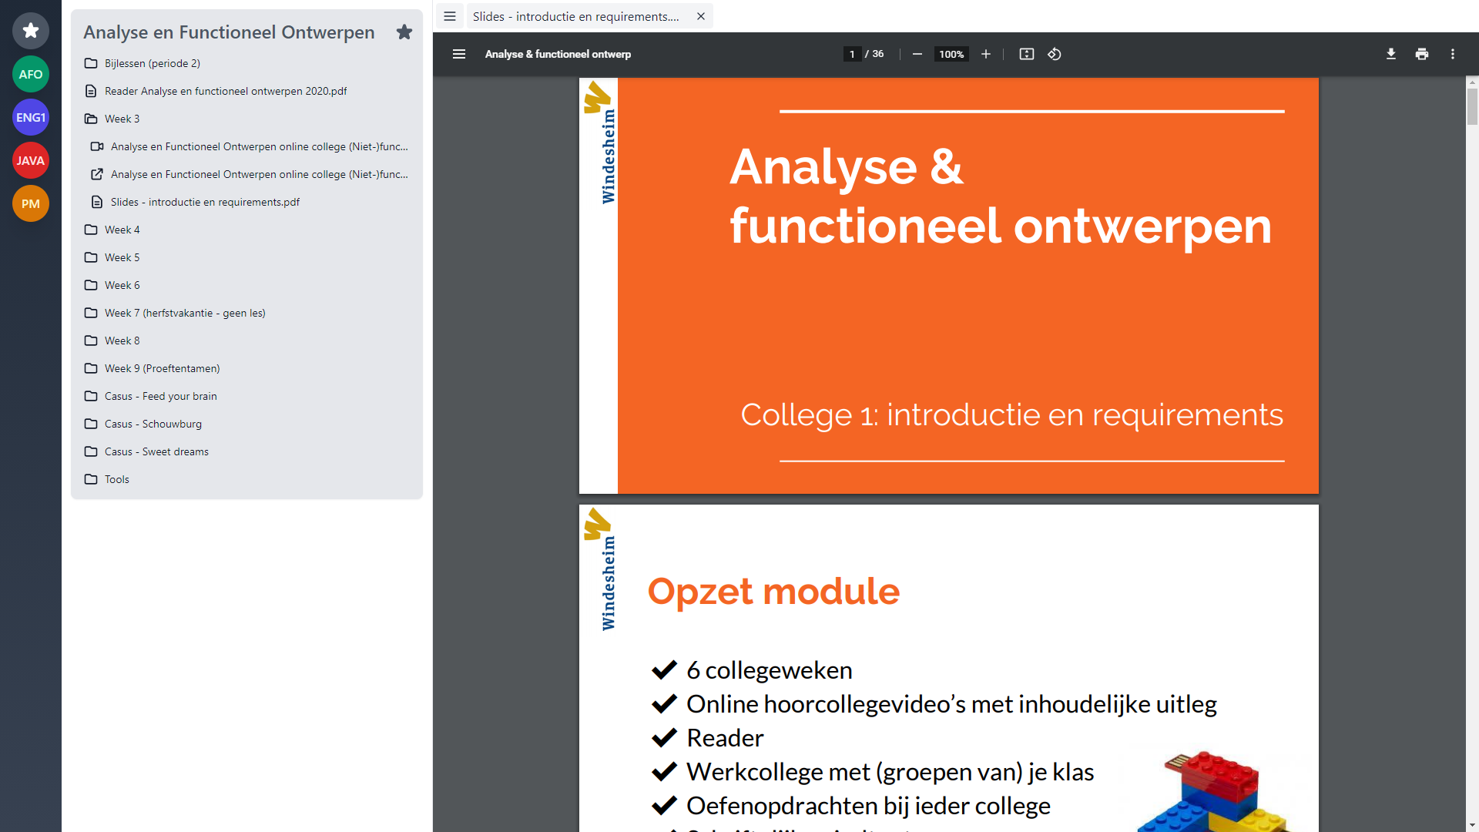Image resolution: width=1479 pixels, height=832 pixels.
Task: Open the Bijlessen (periode 2) folder
Action: pos(246,63)
